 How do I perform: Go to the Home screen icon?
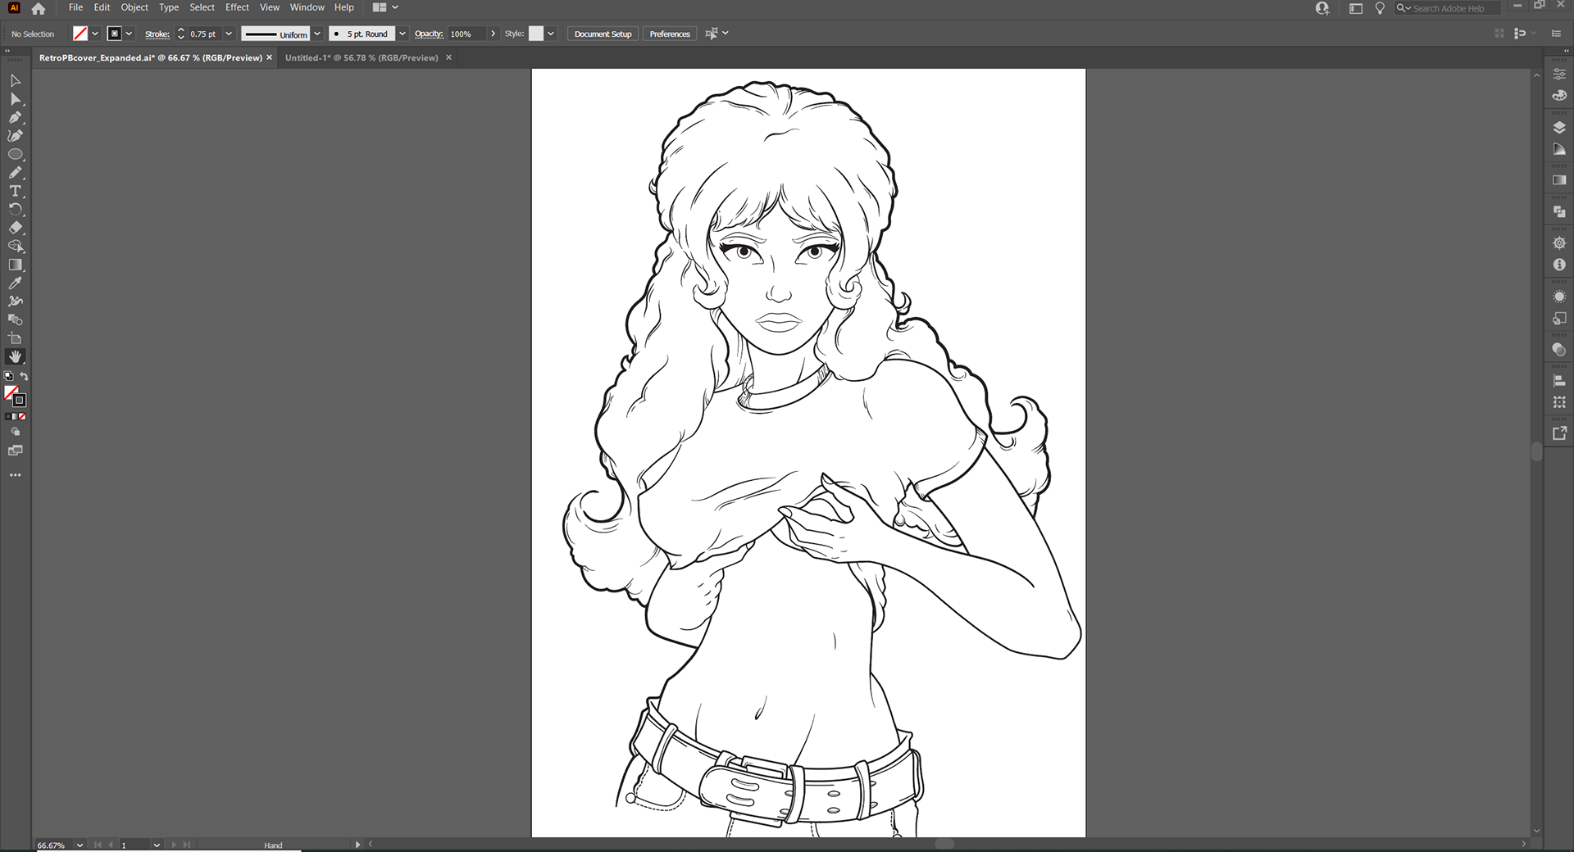tap(38, 8)
